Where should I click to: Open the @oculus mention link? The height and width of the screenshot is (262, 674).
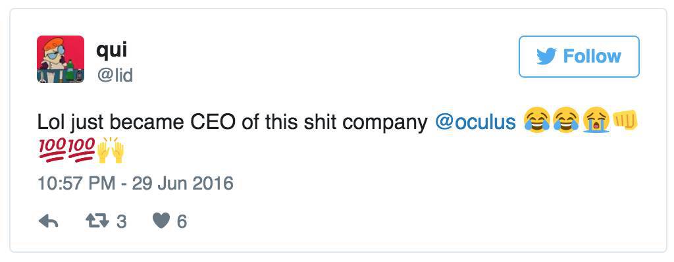pos(475,122)
